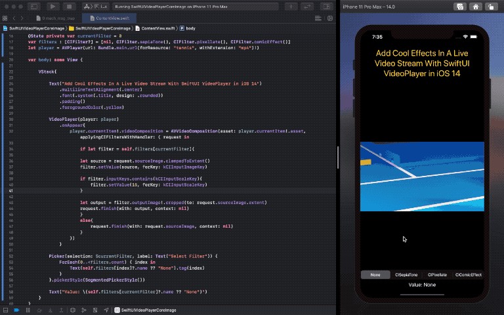504x315 pixels.
Task: Click the "iPhone 11 Pro Max – 14.0" title
Action: click(x=369, y=7)
